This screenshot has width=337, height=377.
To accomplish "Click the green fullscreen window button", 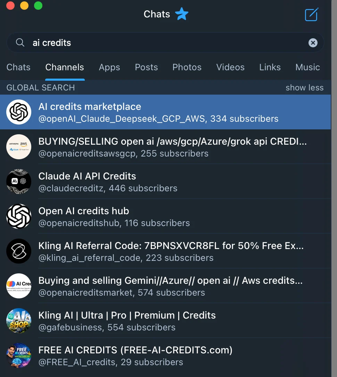I will (x=38, y=5).
